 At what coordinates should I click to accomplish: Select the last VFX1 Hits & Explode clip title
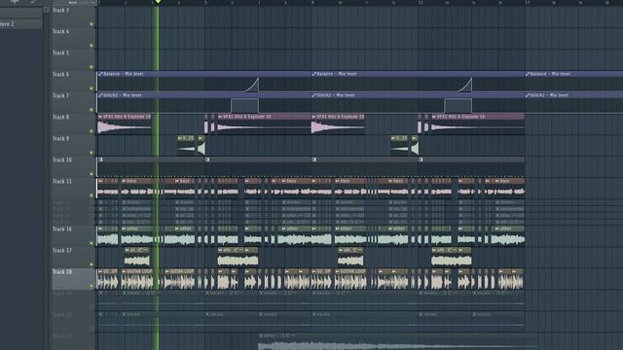coord(460,117)
